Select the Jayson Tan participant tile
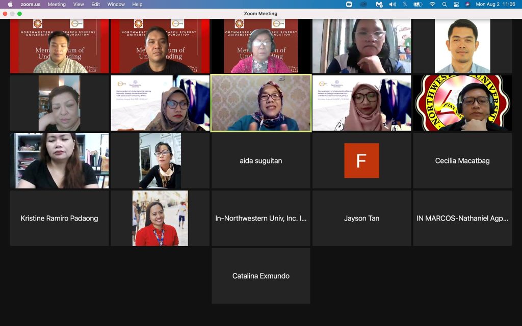 tap(361, 218)
